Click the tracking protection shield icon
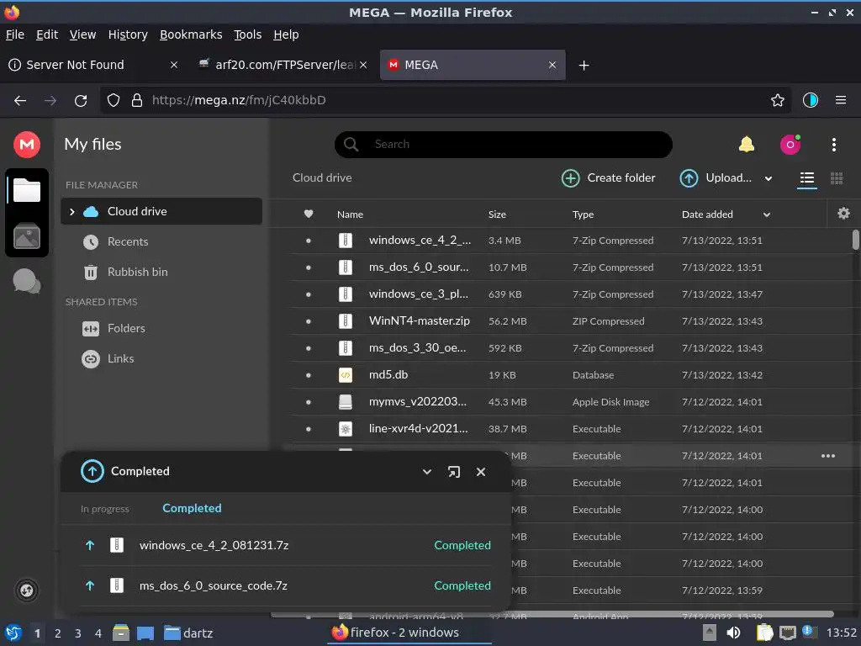Image resolution: width=861 pixels, height=646 pixels. [114, 101]
